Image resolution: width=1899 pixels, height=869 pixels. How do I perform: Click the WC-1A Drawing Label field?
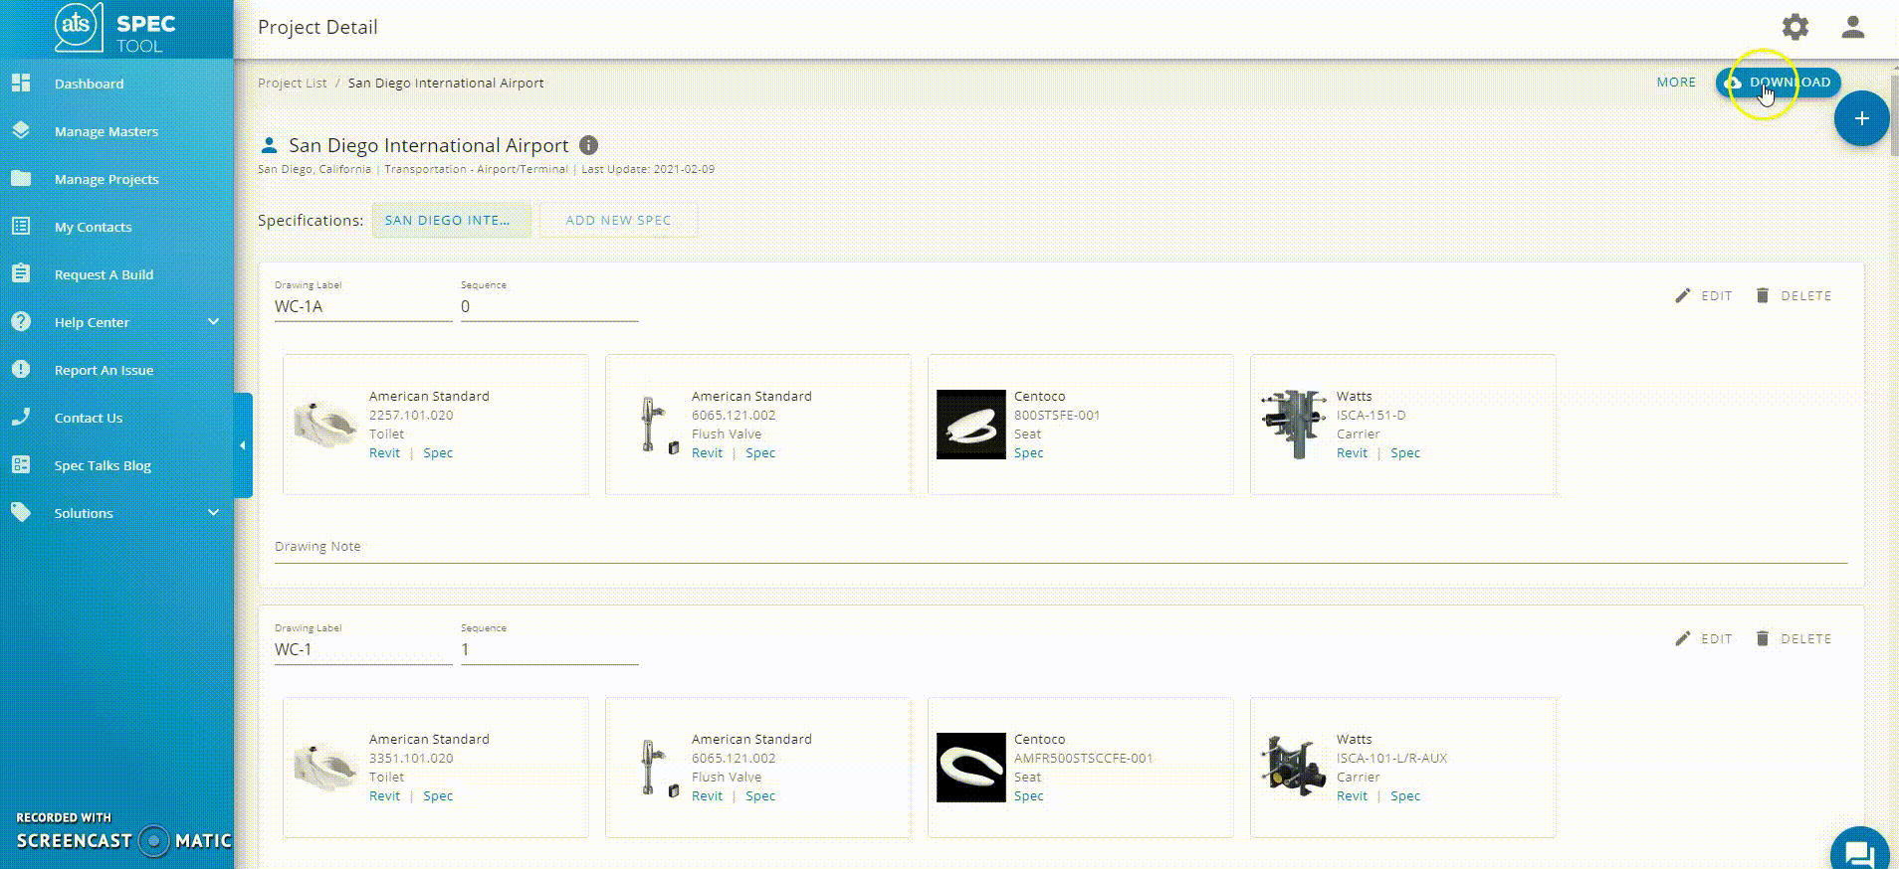(x=363, y=306)
